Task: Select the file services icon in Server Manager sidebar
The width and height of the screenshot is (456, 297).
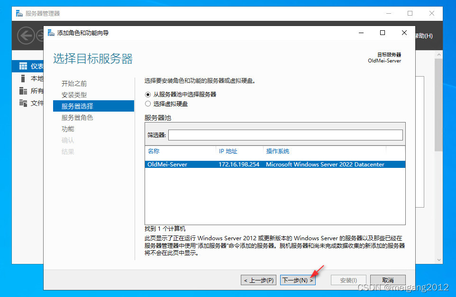Action: click(x=23, y=103)
